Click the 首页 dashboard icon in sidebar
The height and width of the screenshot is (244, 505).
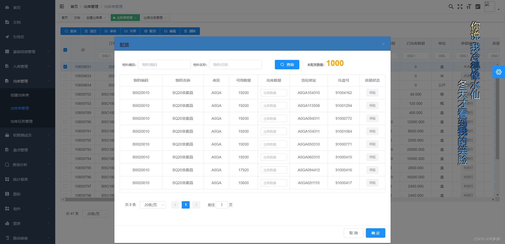point(7,8)
